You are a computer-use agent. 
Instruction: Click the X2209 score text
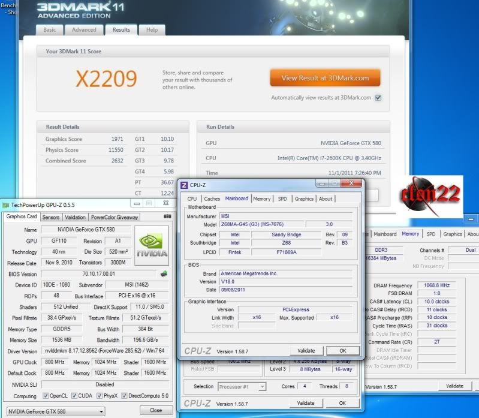tap(106, 79)
